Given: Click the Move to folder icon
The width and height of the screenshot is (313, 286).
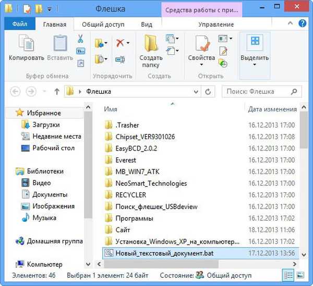Looking at the screenshot, I should tap(99, 43).
